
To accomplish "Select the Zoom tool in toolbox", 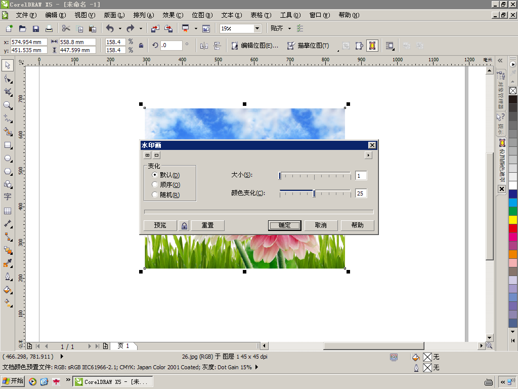I will click(8, 105).
